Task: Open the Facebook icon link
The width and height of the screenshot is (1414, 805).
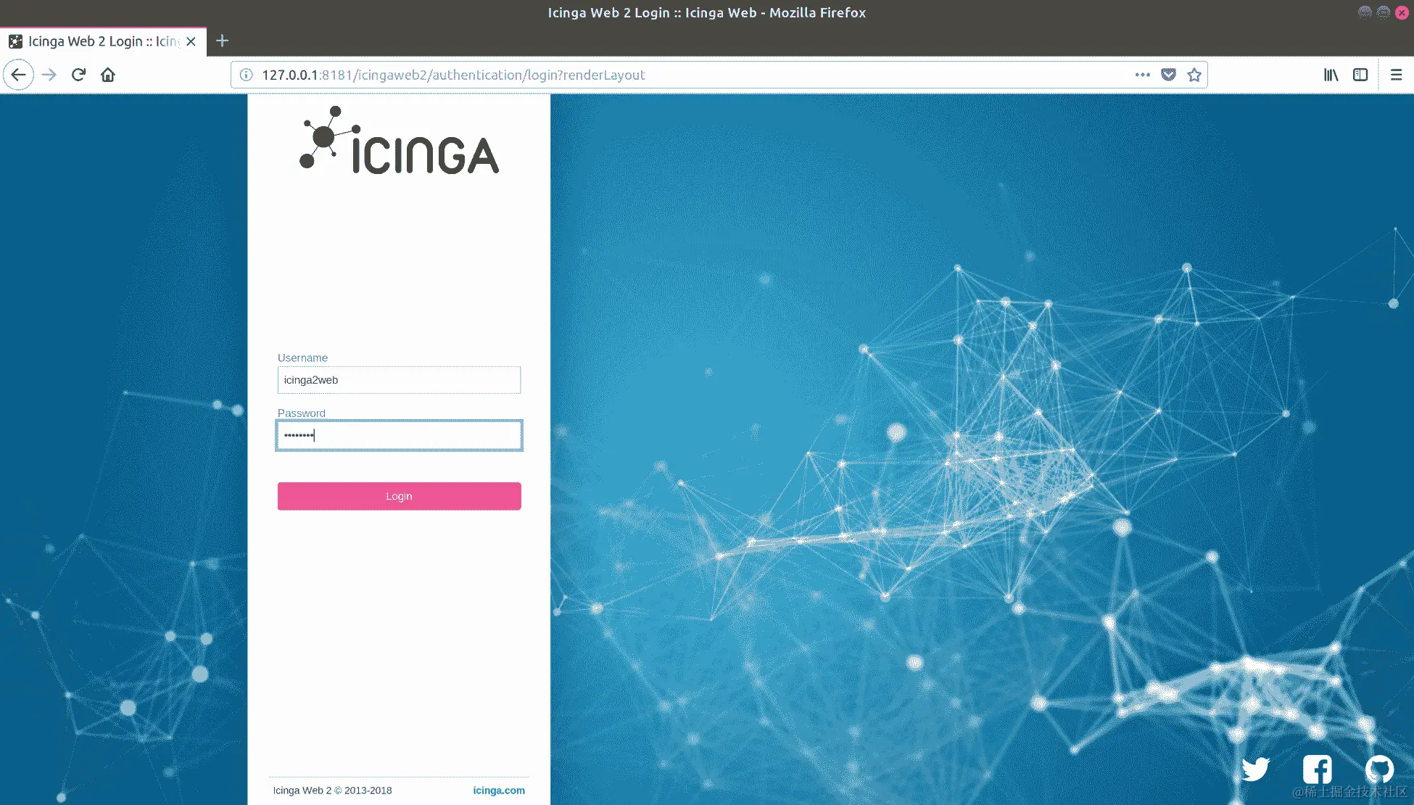Action: click(1317, 769)
